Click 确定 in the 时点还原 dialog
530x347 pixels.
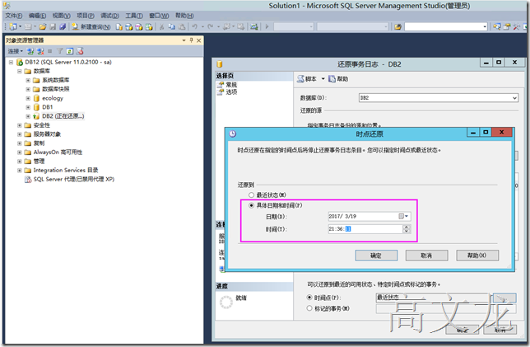[376, 256]
